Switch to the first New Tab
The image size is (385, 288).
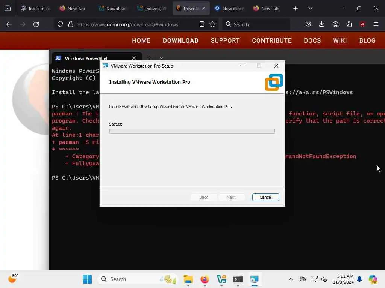[x=73, y=8]
